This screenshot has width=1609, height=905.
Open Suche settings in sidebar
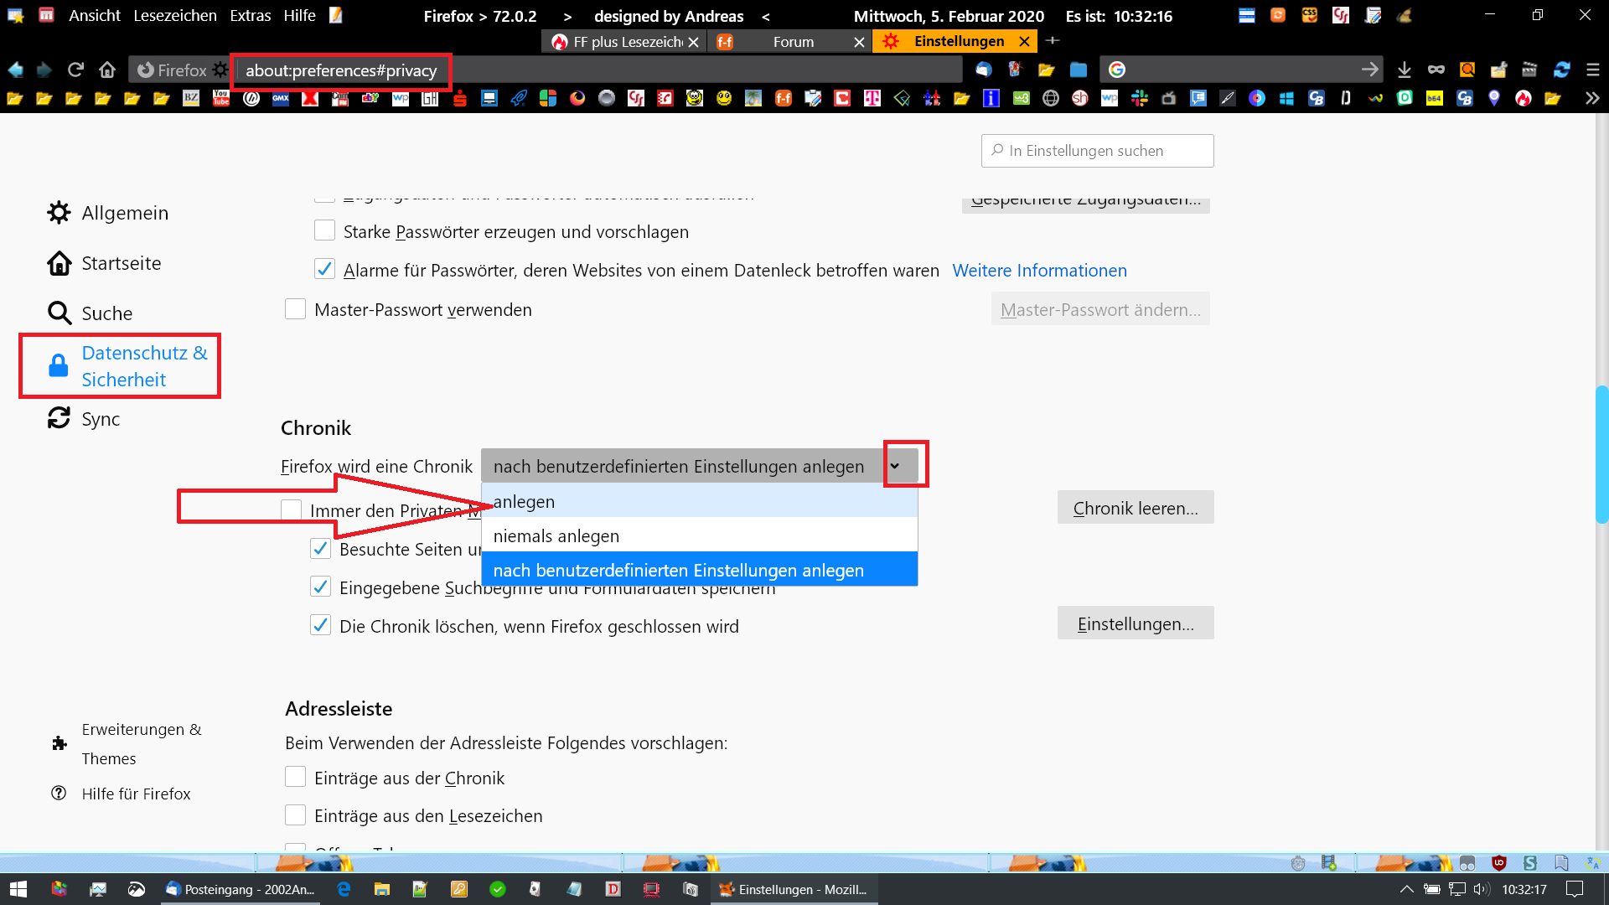coord(106,313)
